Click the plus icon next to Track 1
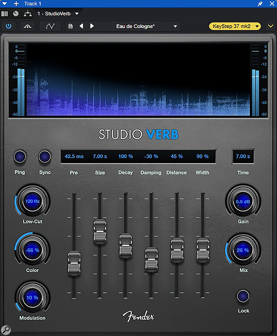This screenshot has height=336, width=277. (x=16, y=4)
